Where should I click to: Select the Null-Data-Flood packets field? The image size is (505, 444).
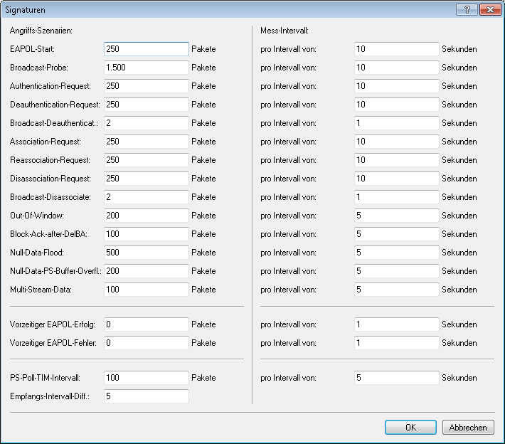click(x=146, y=253)
